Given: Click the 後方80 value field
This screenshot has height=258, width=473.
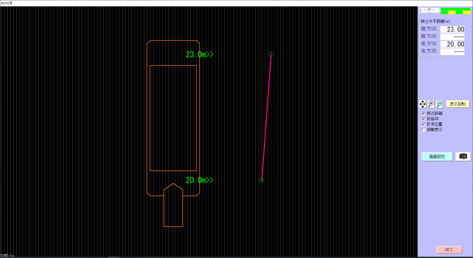Looking at the screenshot, I should coord(453,52).
